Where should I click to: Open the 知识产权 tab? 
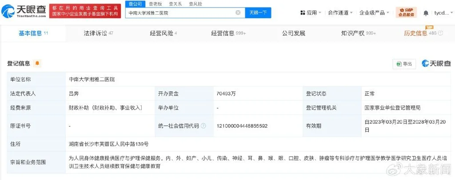[359, 33]
